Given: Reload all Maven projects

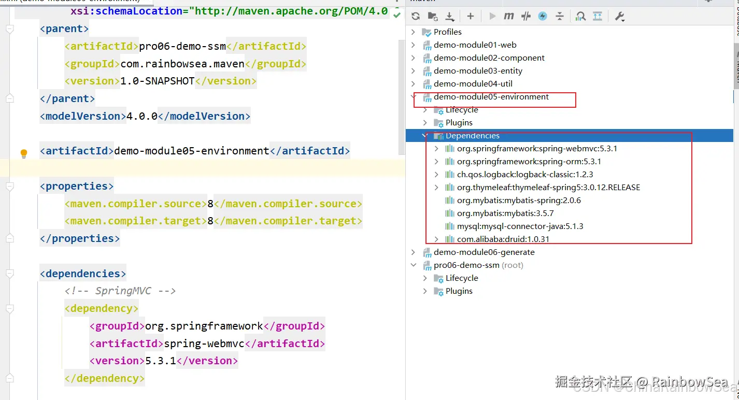Looking at the screenshot, I should (416, 16).
